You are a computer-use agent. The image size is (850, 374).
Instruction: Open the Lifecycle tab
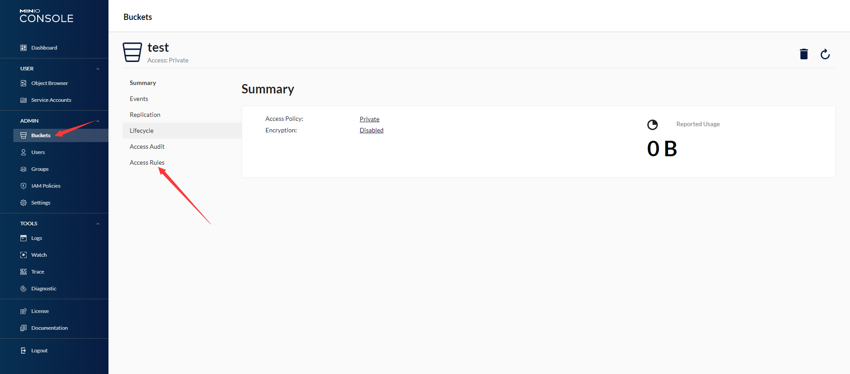tap(182, 131)
